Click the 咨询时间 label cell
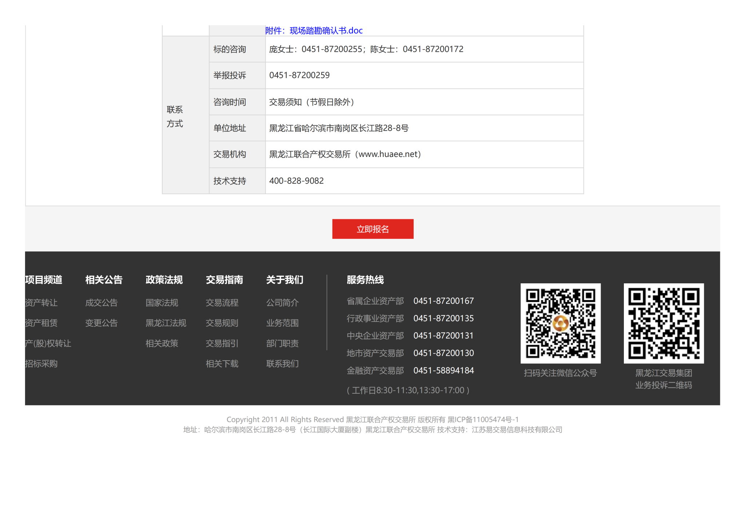This screenshot has height=527, width=745. [237, 102]
